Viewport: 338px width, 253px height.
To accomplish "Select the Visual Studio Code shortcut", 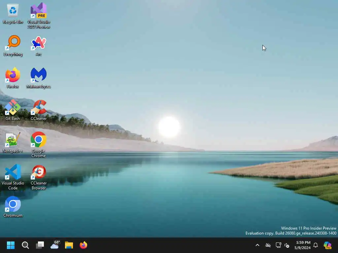I will pos(13,177).
